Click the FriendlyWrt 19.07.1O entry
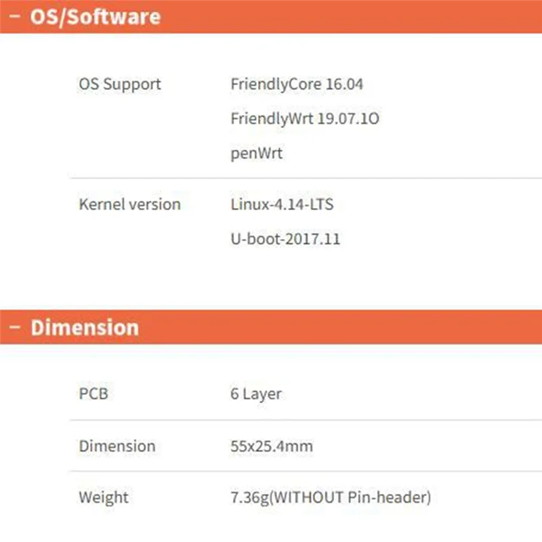This screenshot has width=542, height=542. pos(304,119)
